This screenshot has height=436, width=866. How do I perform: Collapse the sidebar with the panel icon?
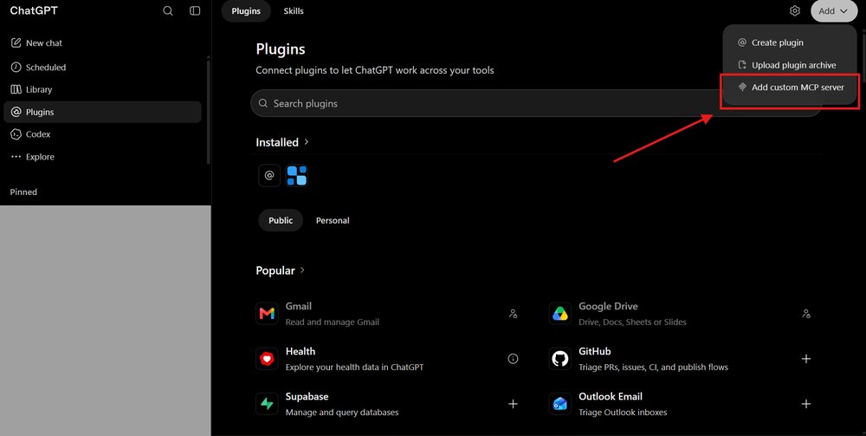[195, 11]
